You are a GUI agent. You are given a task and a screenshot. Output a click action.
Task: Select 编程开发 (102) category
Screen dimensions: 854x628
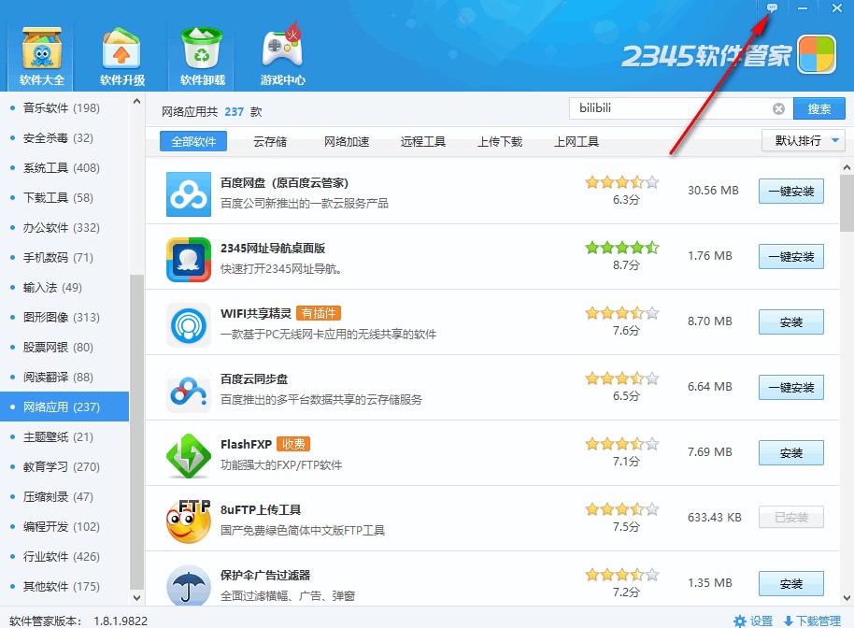point(64,527)
